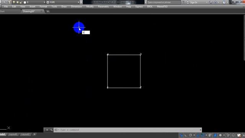
Task: Toggle layer lock padlock icon
Action: pyautogui.click(x=21, y=2)
